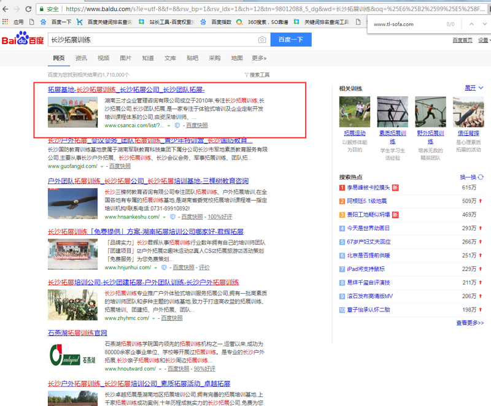This screenshot has height=406, width=491.
Task: Click the 百度一下 search button
Action: (x=291, y=40)
